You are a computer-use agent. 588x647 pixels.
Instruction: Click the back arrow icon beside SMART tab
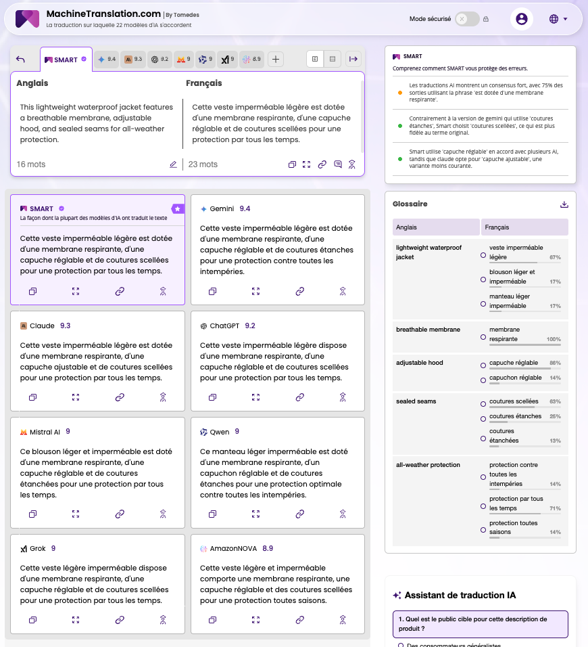point(20,60)
